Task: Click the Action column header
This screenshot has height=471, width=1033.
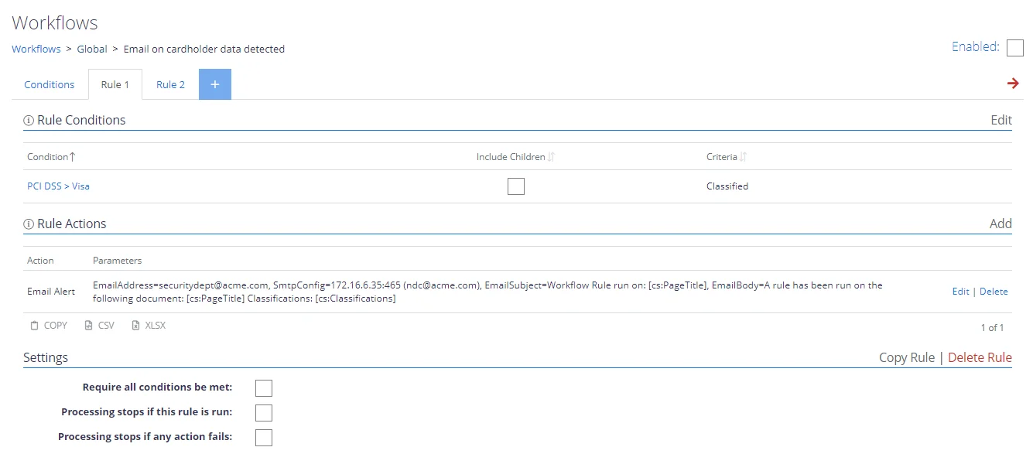Action: click(x=39, y=261)
